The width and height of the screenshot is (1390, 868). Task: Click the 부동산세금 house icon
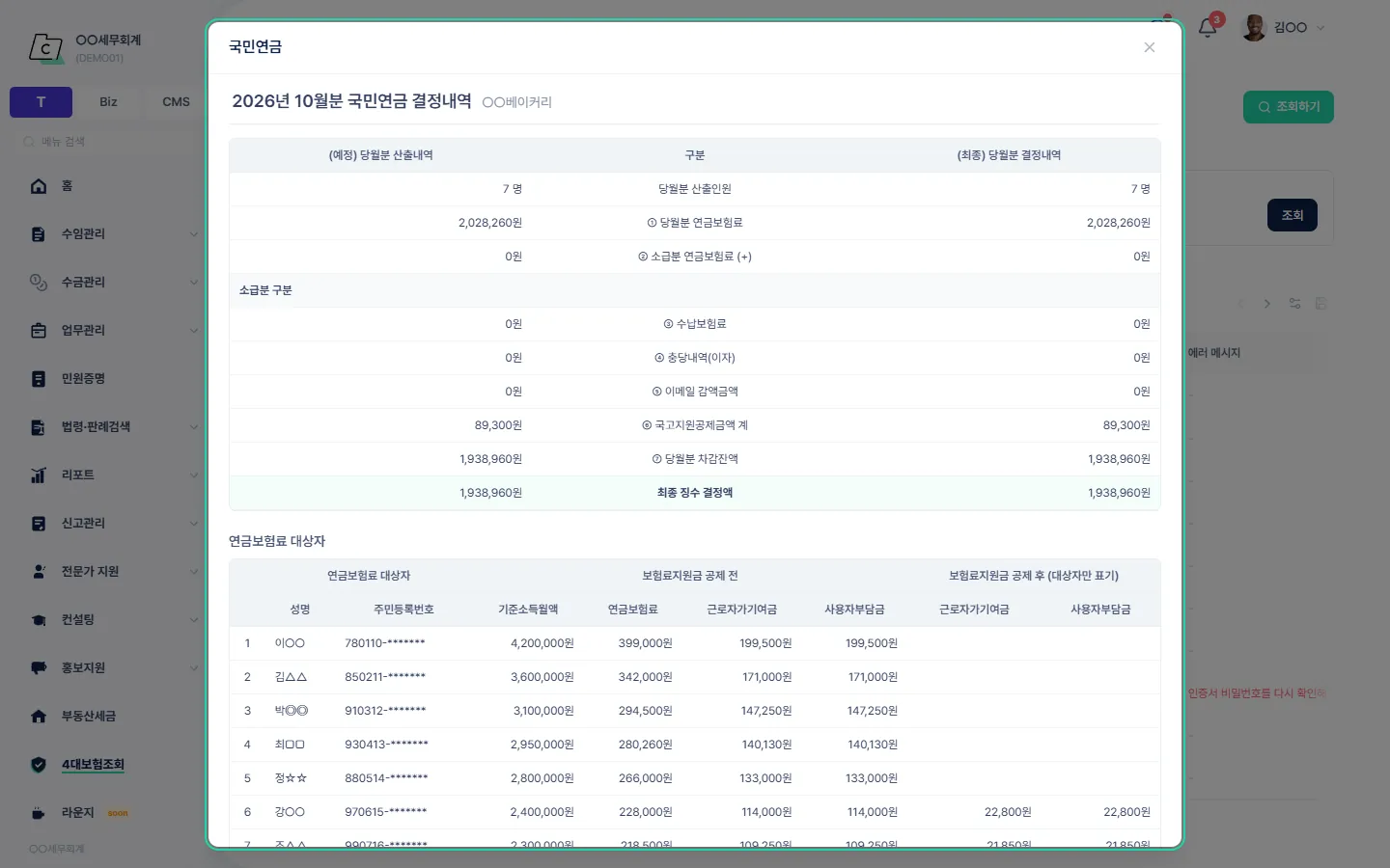coord(39,717)
